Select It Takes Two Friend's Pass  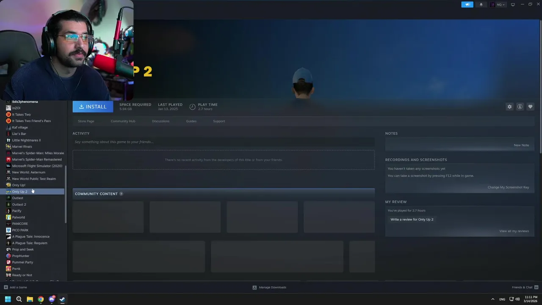tap(31, 121)
